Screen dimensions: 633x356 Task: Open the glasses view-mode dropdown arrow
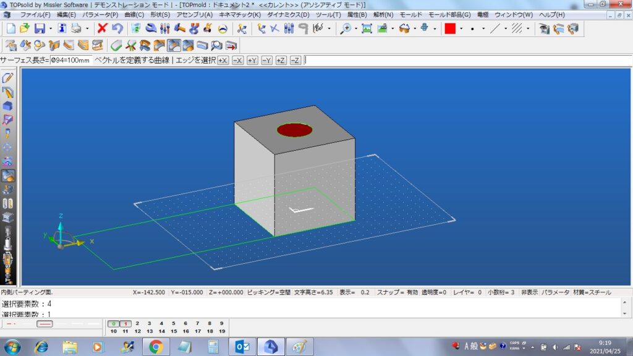(415, 28)
